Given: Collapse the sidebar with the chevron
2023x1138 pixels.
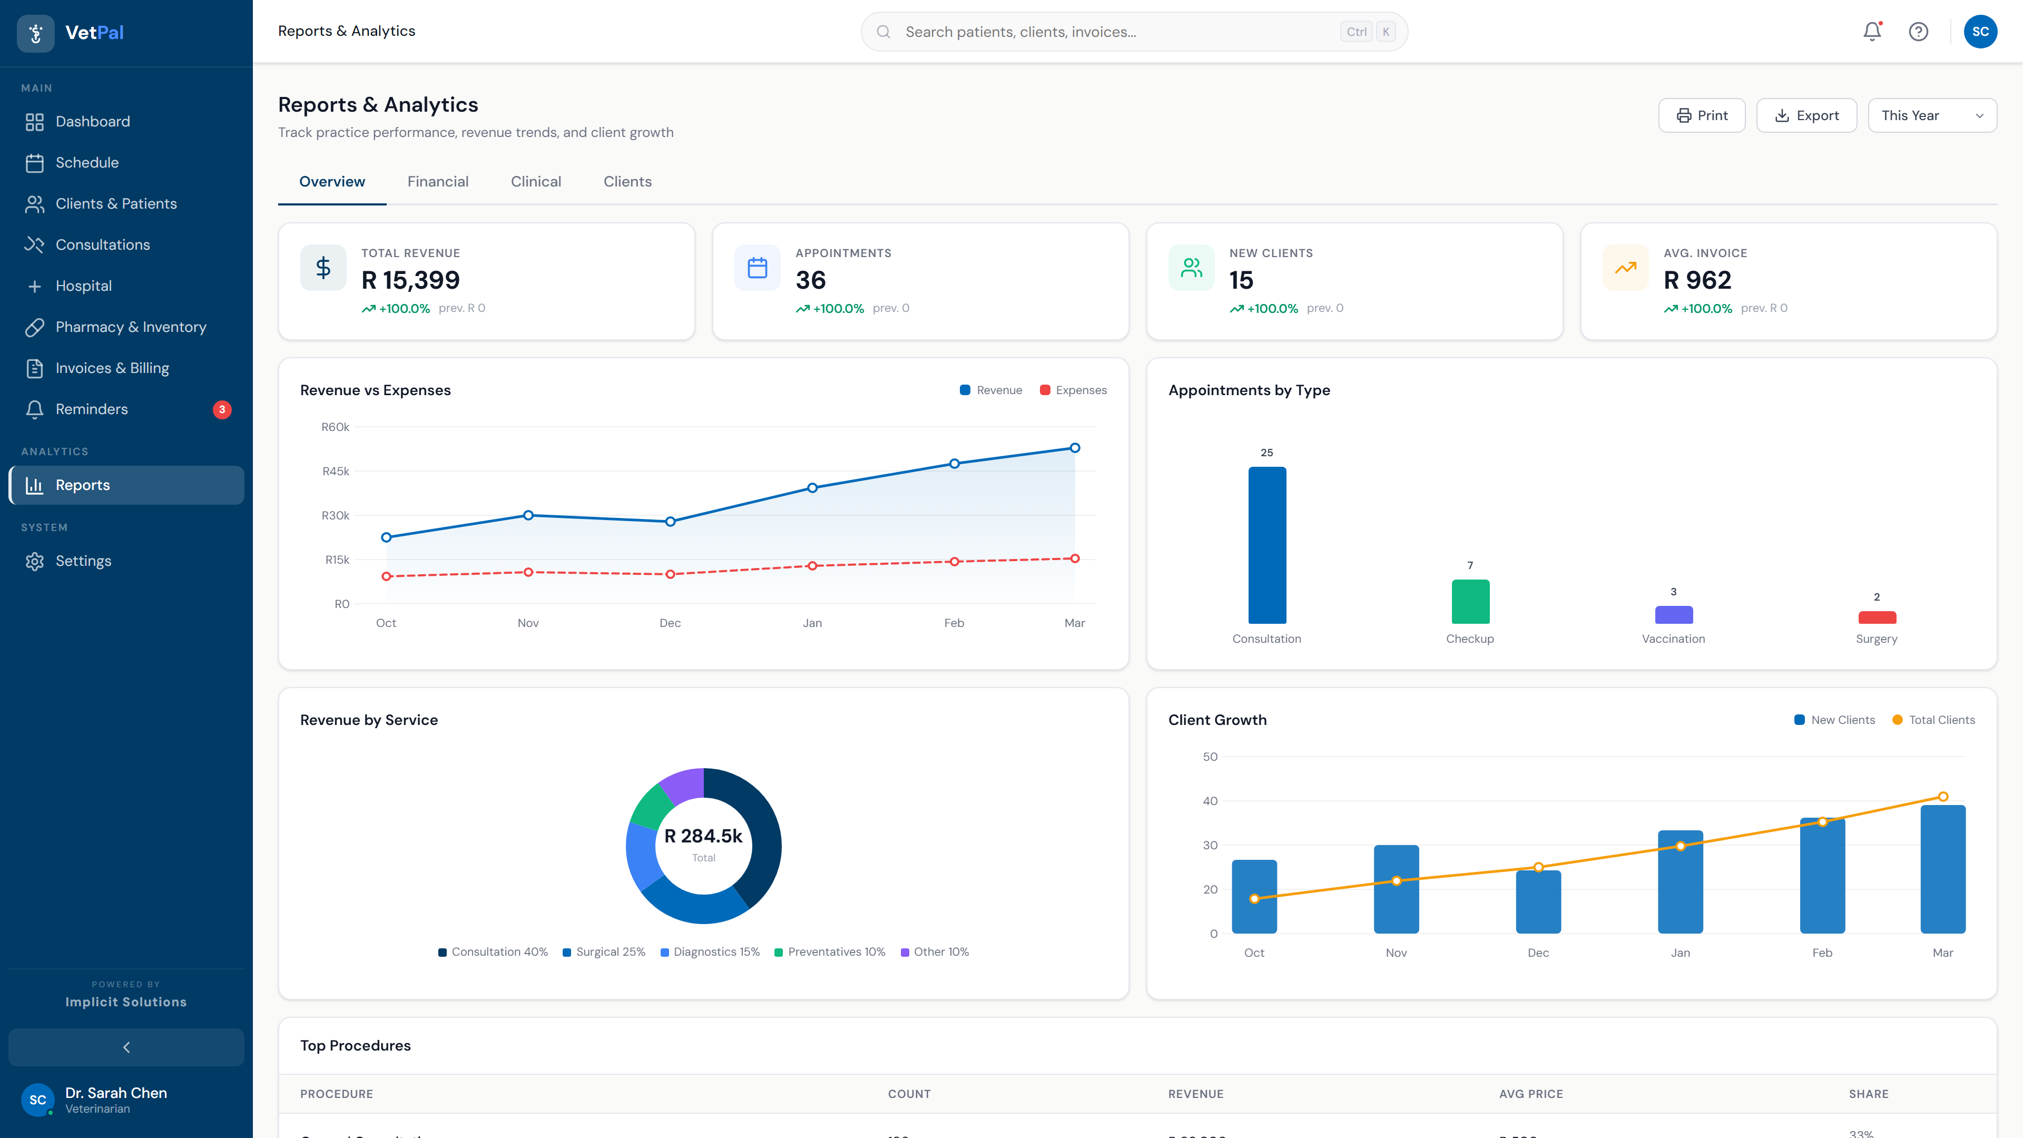Looking at the screenshot, I should point(126,1047).
